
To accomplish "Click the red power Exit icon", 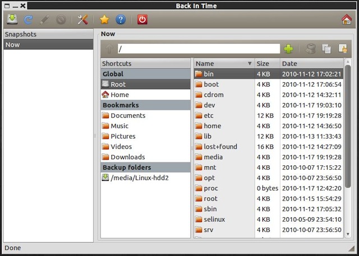I will [x=142, y=20].
